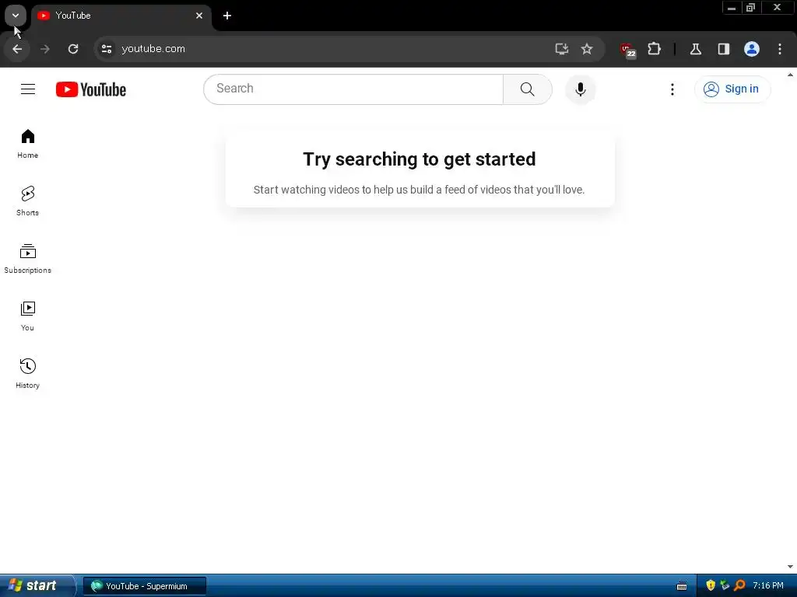Image resolution: width=797 pixels, height=597 pixels.
Task: Open network connection tray icon
Action: click(x=725, y=586)
